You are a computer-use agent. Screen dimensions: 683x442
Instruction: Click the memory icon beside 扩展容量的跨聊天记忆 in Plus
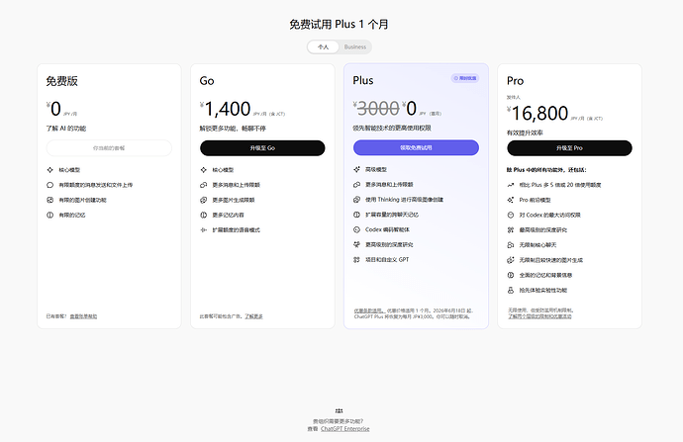[356, 215]
